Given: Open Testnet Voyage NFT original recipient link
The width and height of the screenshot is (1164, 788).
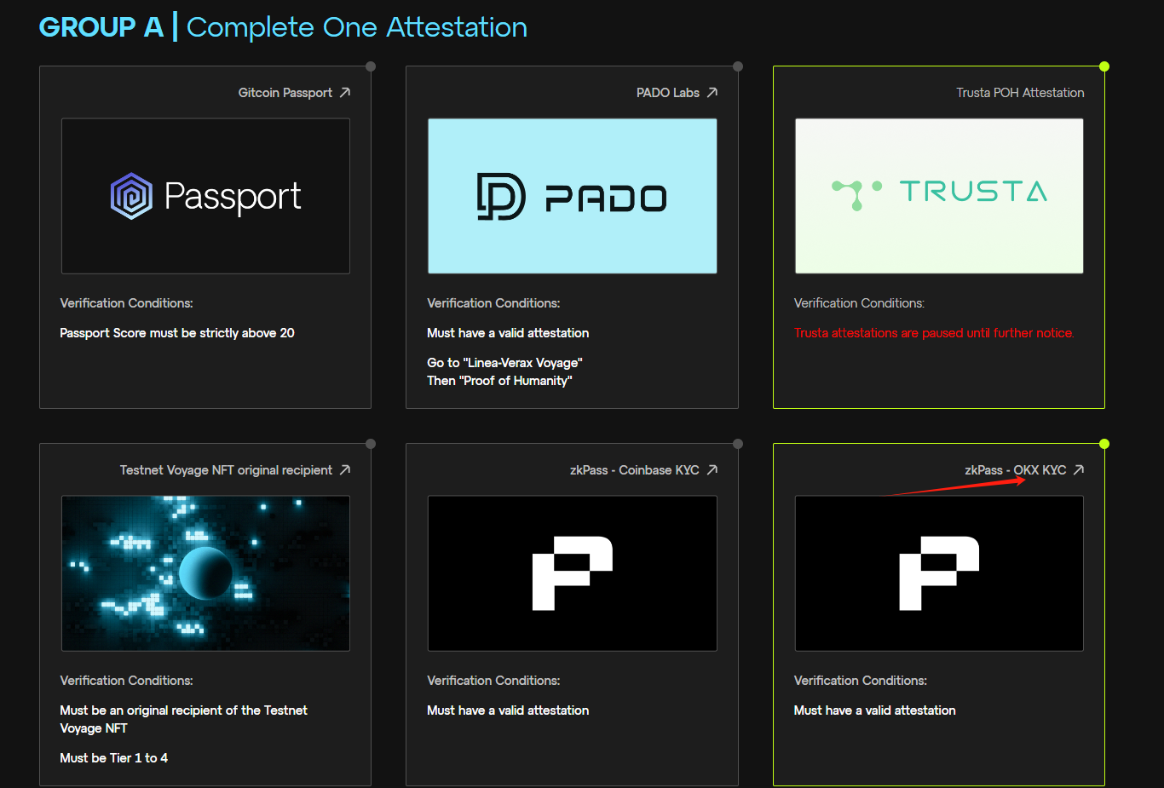Looking at the screenshot, I should coord(226,470).
